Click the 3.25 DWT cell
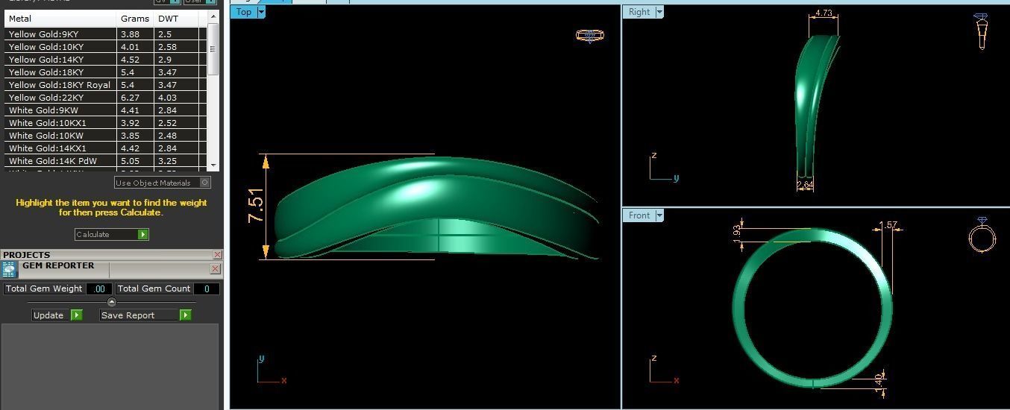 click(176, 161)
